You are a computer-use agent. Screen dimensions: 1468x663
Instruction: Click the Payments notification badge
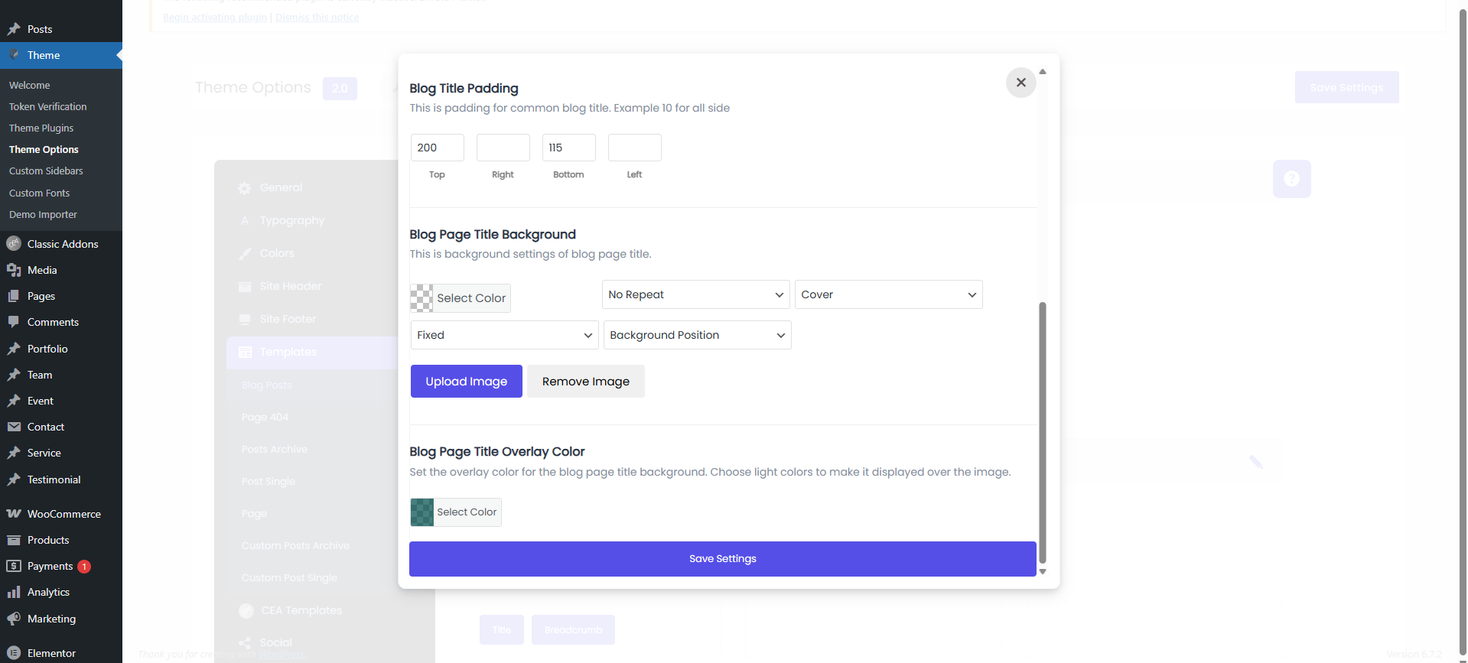[84, 567]
